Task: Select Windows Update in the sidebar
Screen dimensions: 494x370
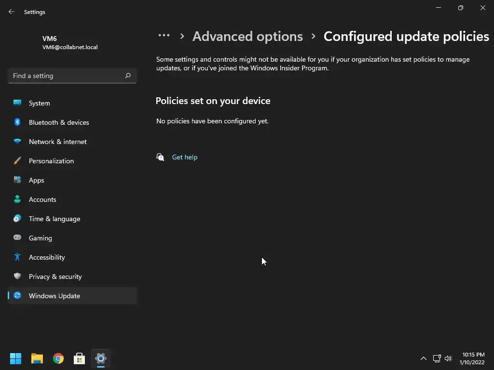Action: pos(54,296)
